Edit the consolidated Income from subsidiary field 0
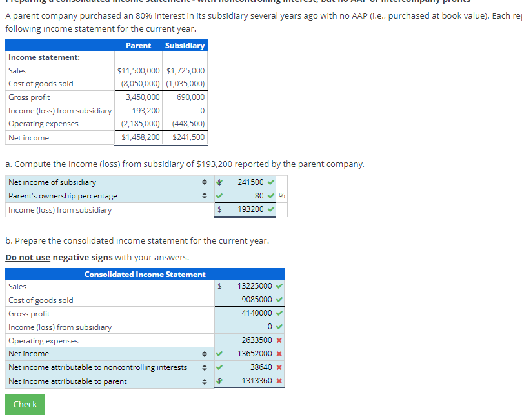This screenshot has width=522, height=415. pyautogui.click(x=250, y=327)
